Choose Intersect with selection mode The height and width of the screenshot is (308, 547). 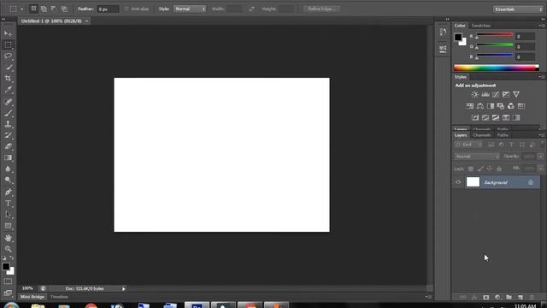pos(64,9)
